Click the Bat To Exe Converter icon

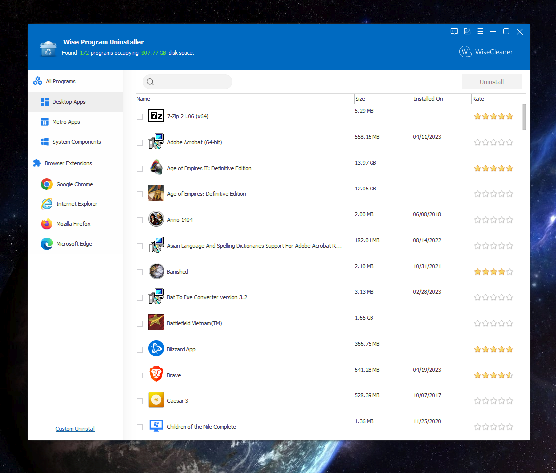click(156, 297)
